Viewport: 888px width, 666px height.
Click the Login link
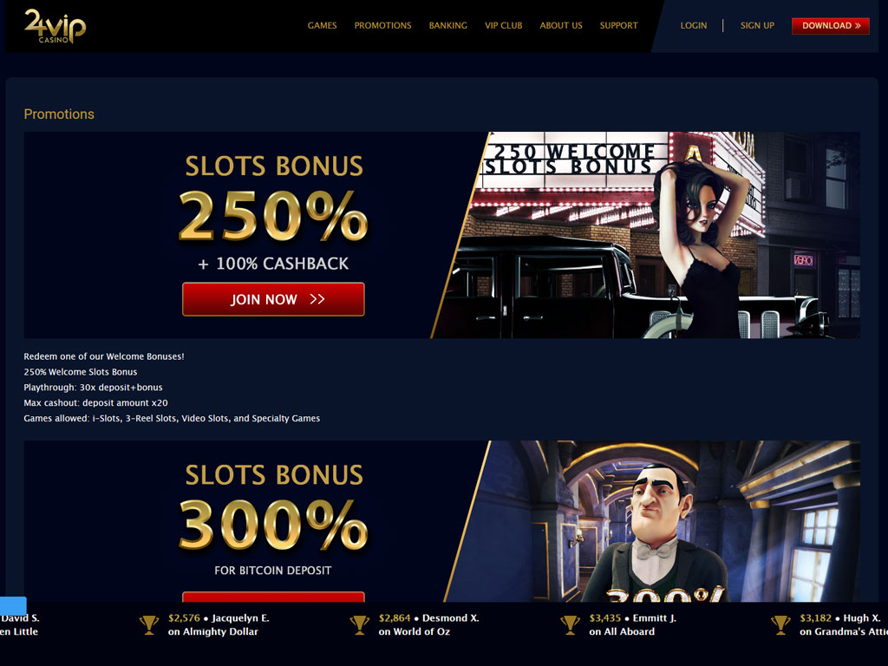point(694,25)
